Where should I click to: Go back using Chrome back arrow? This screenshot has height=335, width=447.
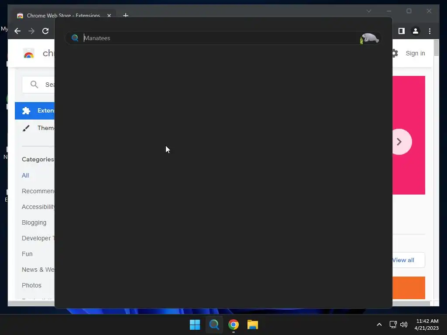point(17,31)
